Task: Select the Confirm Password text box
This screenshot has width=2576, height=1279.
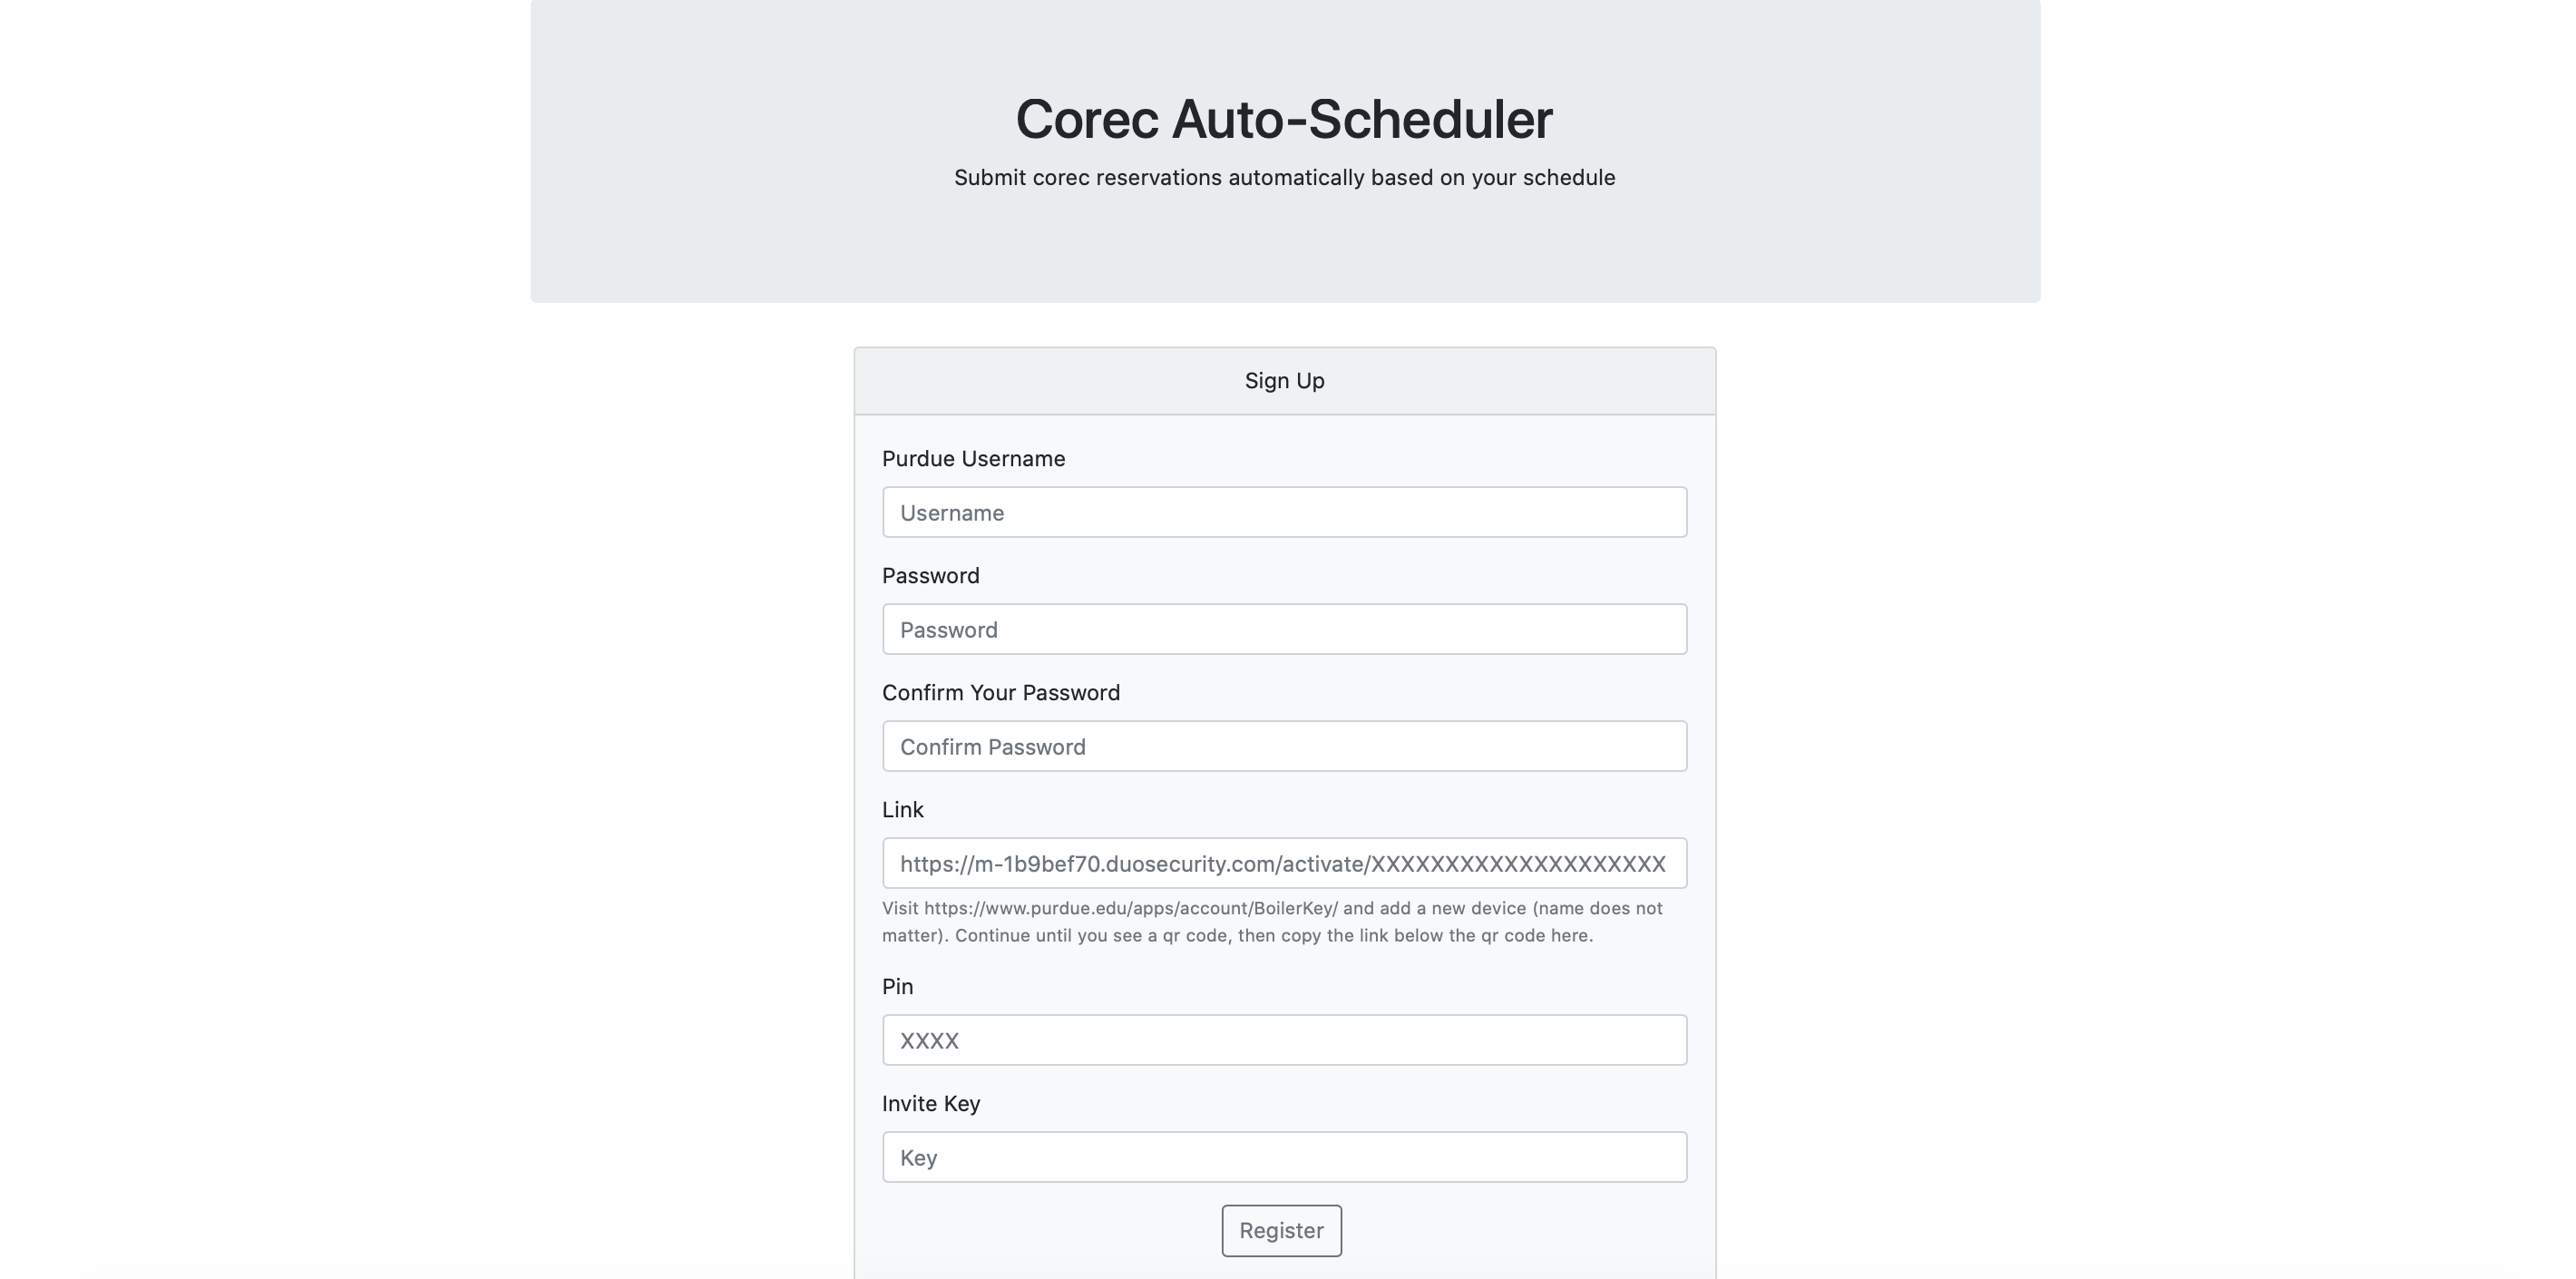Action: tap(1284, 746)
